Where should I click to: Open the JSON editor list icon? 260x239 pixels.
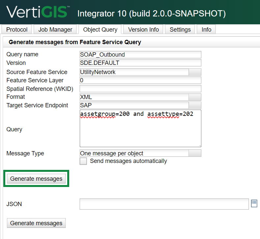[x=254, y=203]
